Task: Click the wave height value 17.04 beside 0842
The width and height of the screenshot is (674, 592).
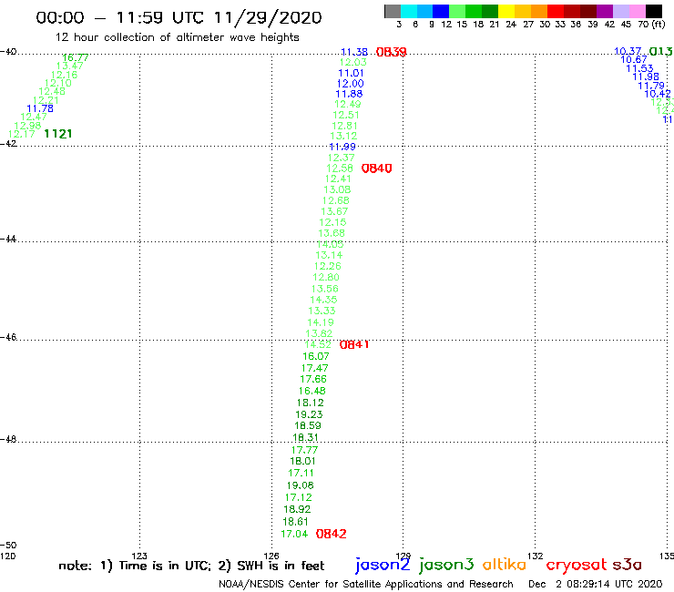Action: tap(294, 534)
